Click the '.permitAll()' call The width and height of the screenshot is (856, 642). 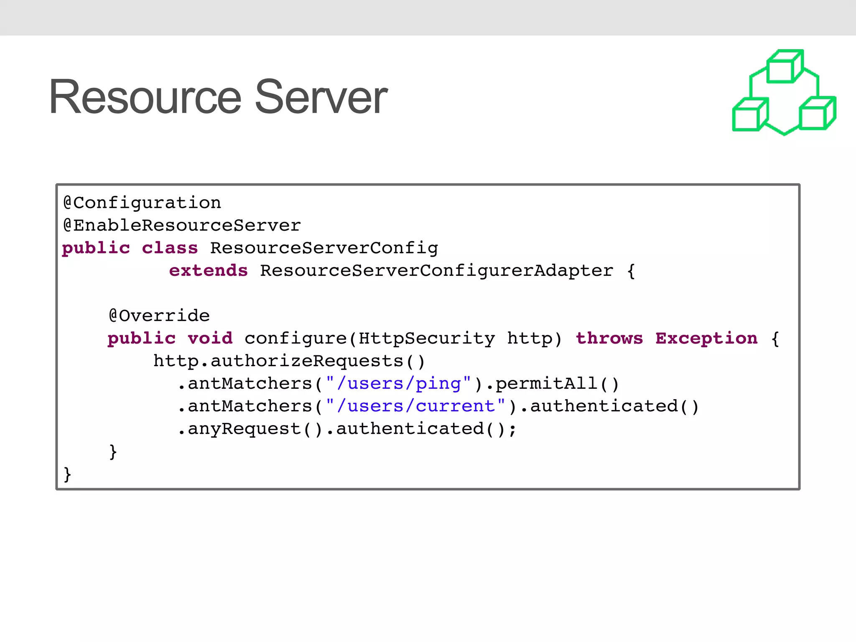(552, 384)
